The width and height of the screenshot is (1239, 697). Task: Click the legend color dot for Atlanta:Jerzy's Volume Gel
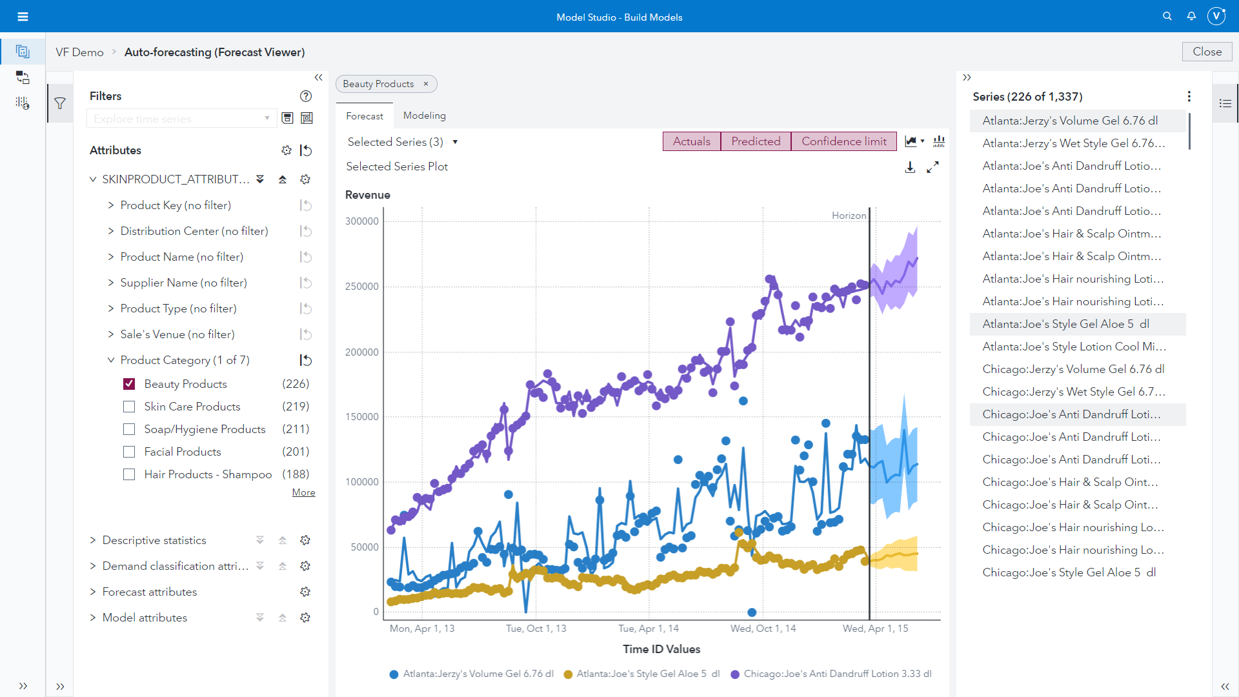[393, 674]
